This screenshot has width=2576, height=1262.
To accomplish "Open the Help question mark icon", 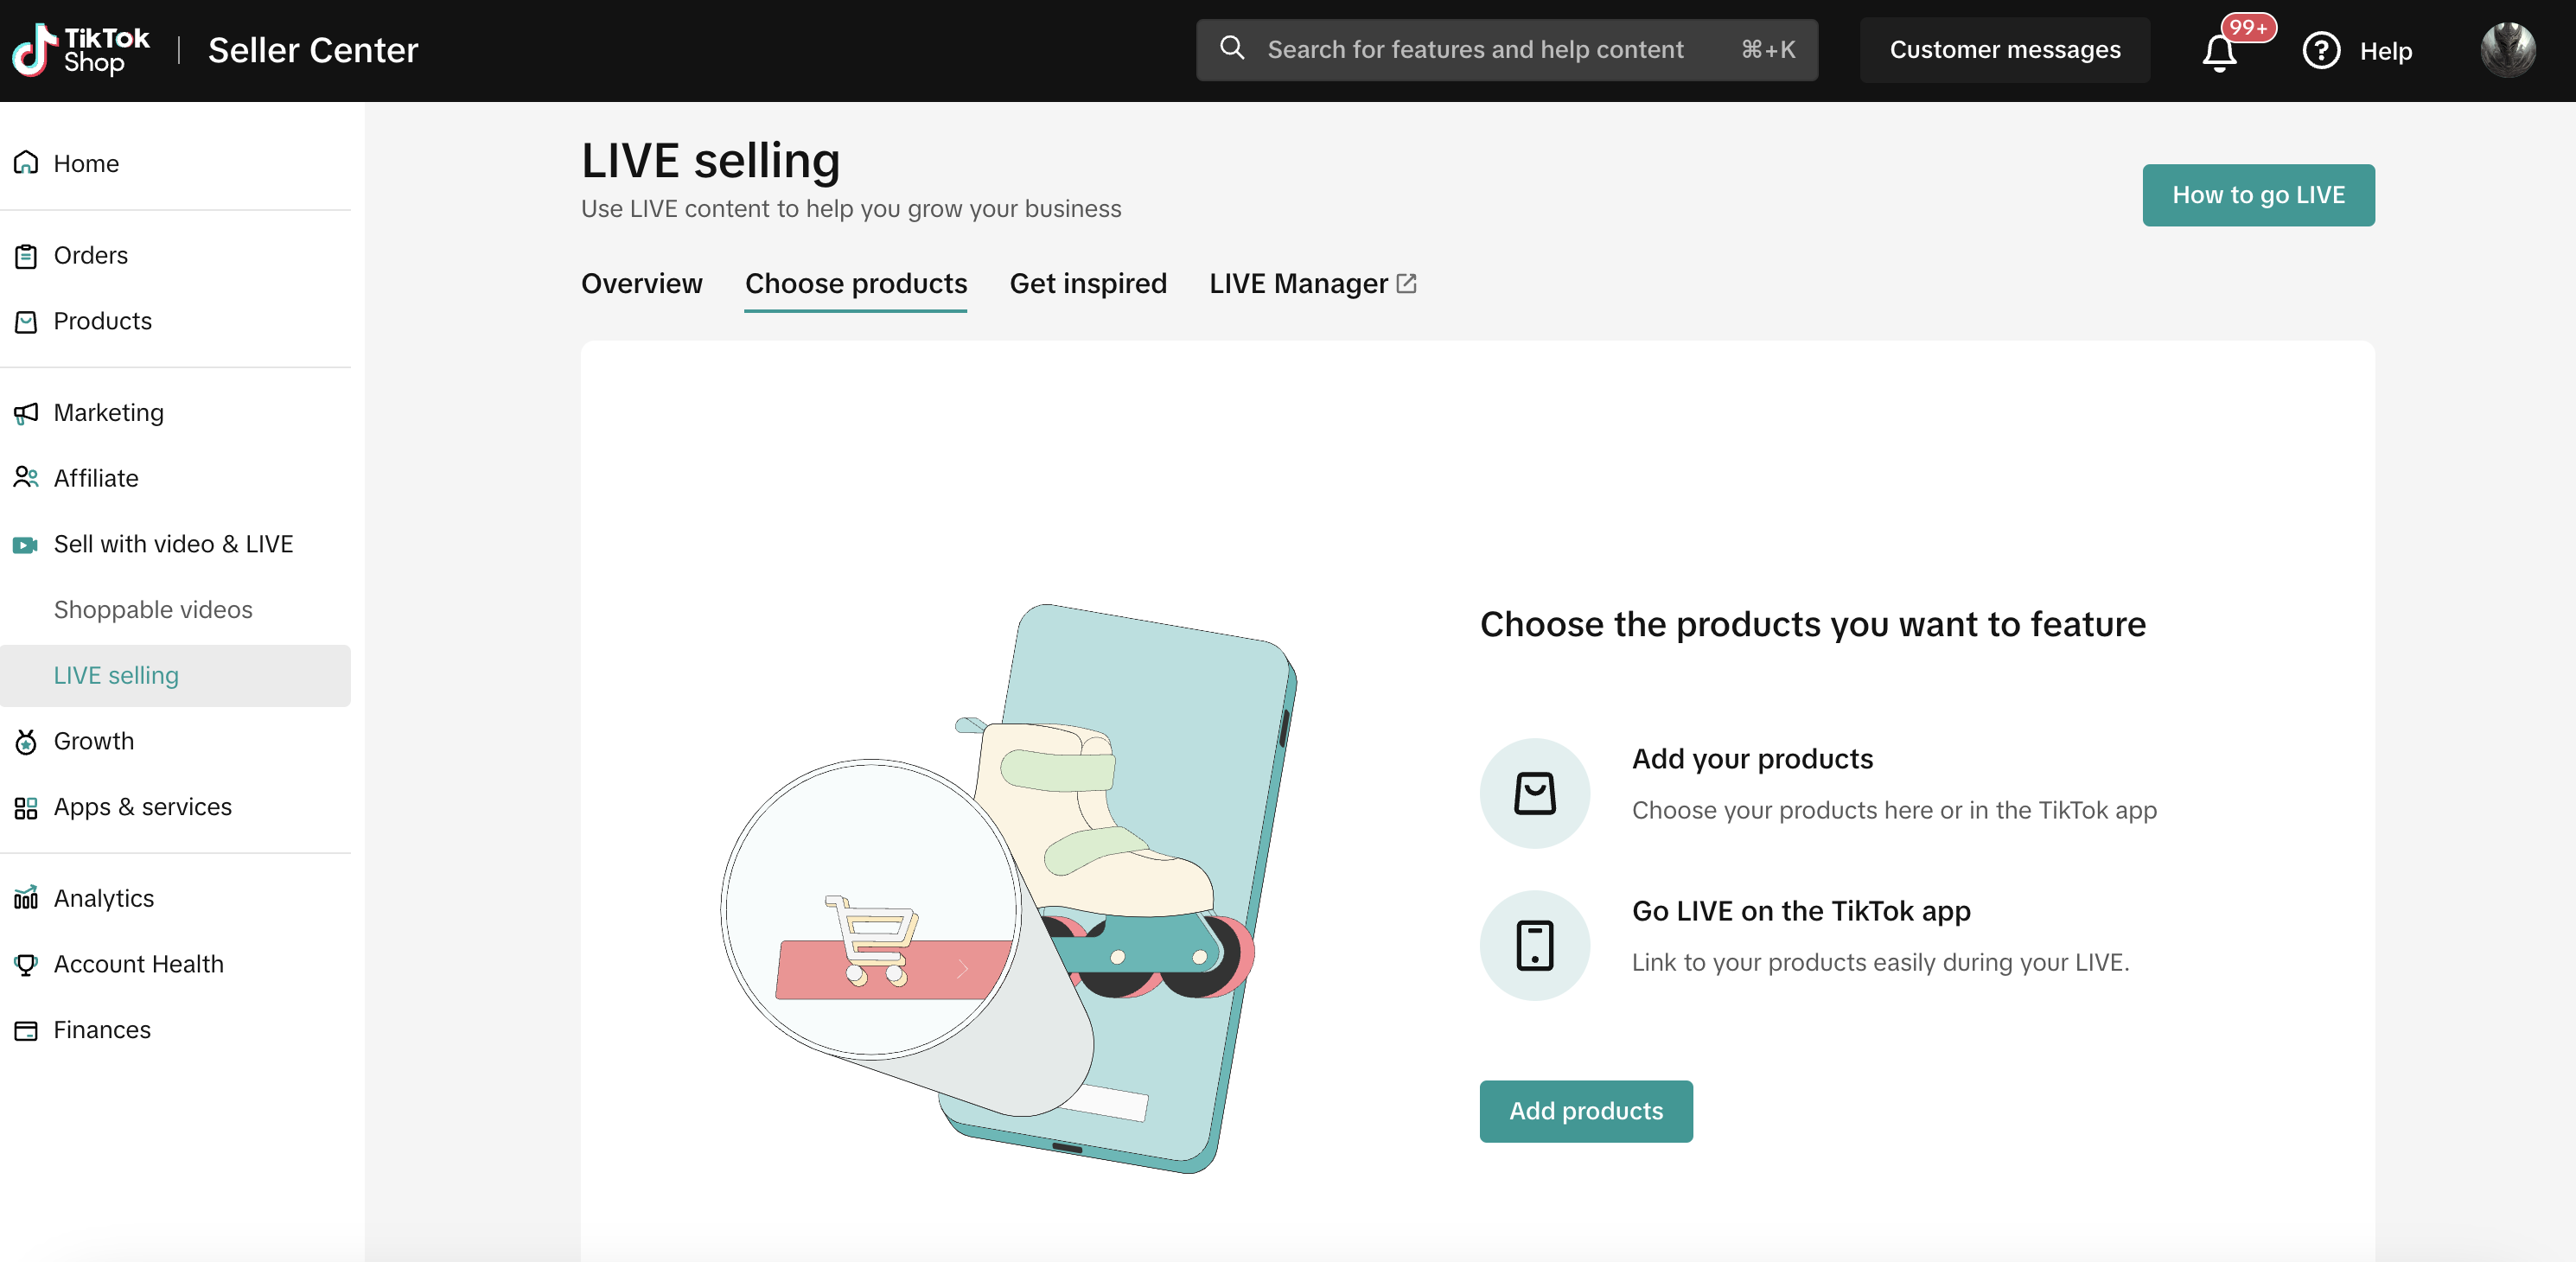I will tap(2320, 50).
